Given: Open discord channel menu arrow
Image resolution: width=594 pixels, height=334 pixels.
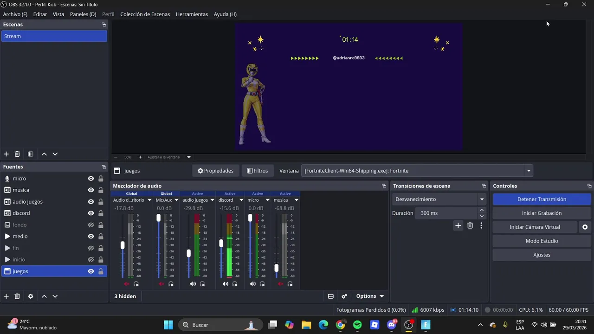Looking at the screenshot, I should (241, 200).
